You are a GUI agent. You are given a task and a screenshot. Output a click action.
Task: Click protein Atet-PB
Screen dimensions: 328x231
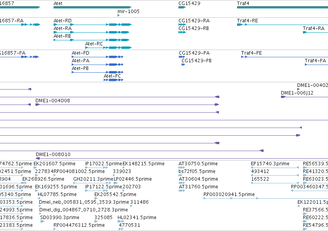pyautogui.click(x=98, y=72)
